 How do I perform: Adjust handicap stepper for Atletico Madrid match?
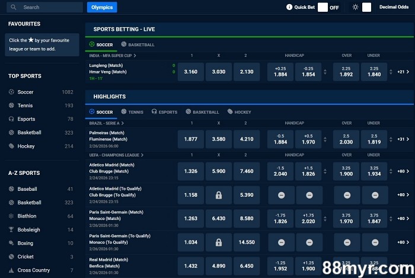325,171
